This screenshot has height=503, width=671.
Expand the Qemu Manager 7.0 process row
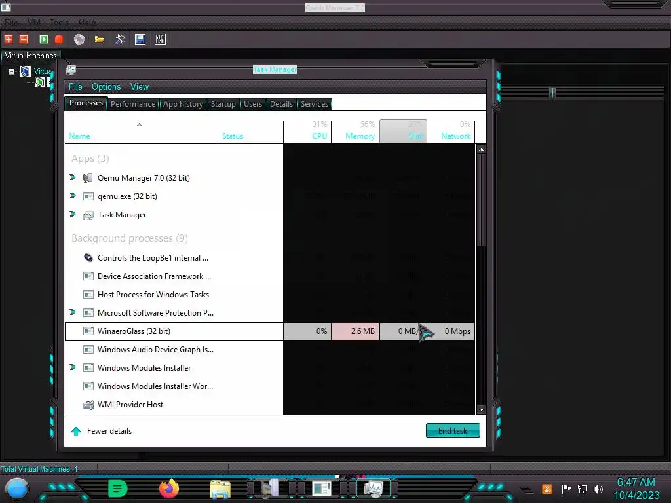click(x=72, y=177)
